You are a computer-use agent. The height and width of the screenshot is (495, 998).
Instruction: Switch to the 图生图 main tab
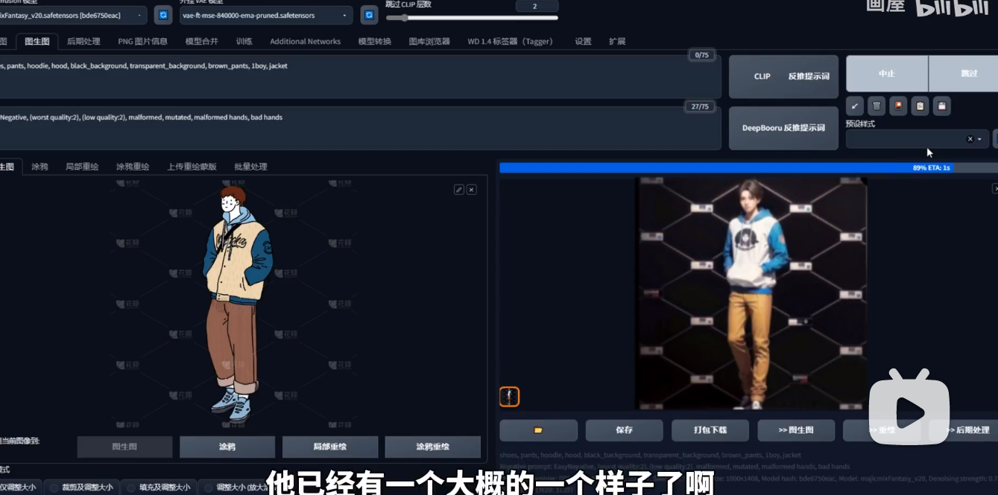click(x=37, y=42)
